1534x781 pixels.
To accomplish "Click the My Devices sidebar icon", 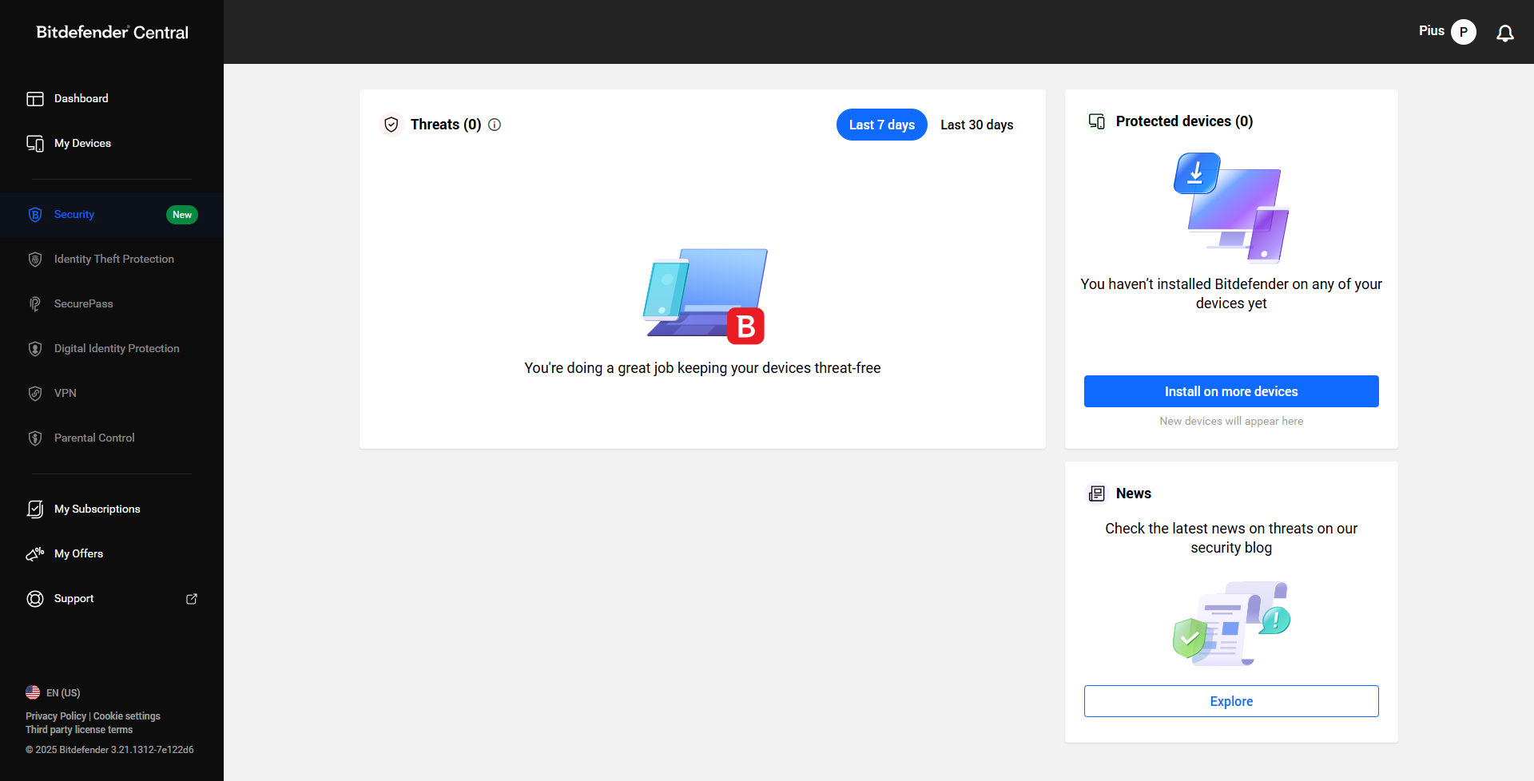I will pos(35,144).
